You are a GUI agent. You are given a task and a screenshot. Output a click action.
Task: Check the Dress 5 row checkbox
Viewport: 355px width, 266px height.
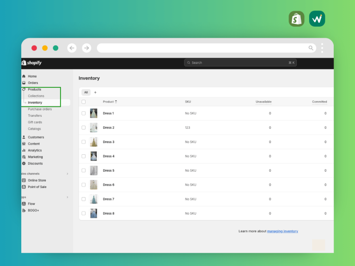84,170
